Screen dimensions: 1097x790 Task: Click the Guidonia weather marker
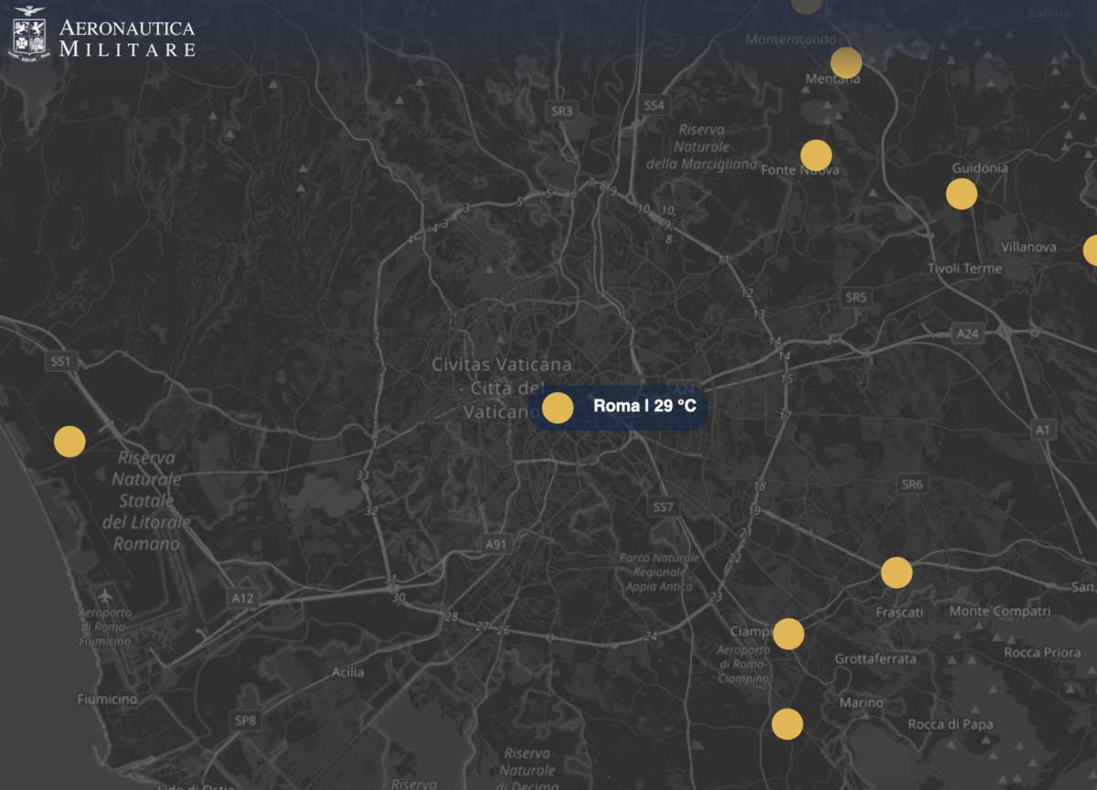(960, 193)
